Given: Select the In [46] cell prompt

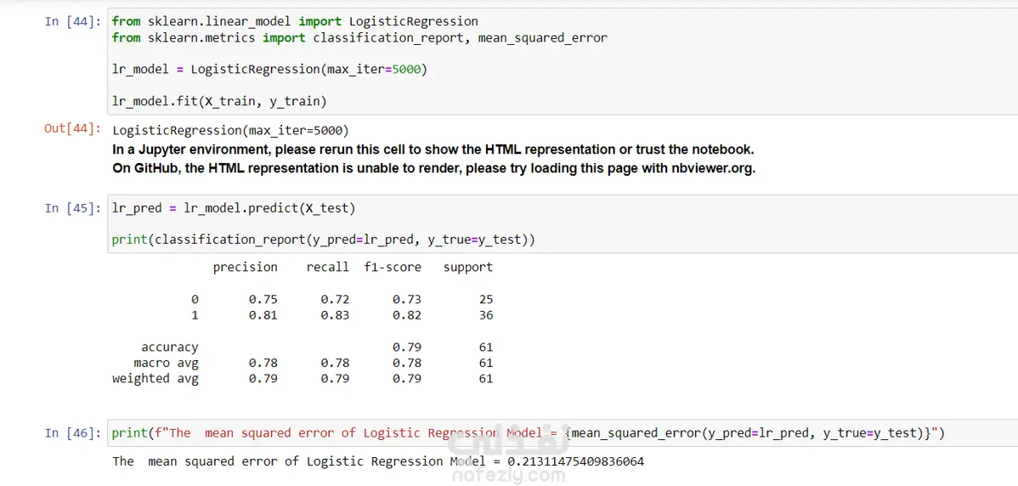Looking at the screenshot, I should click(73, 433).
